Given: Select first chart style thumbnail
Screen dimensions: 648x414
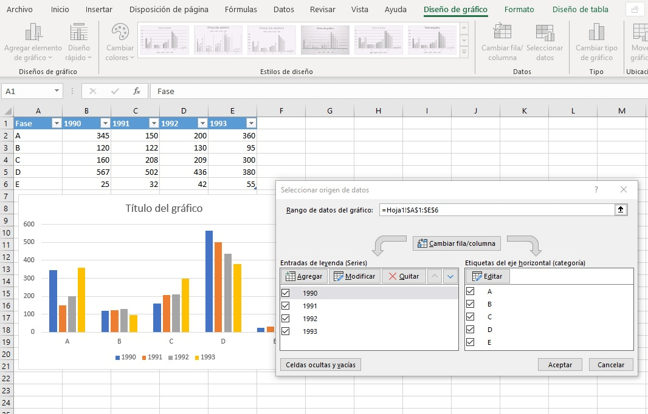Looking at the screenshot, I should coord(165,40).
